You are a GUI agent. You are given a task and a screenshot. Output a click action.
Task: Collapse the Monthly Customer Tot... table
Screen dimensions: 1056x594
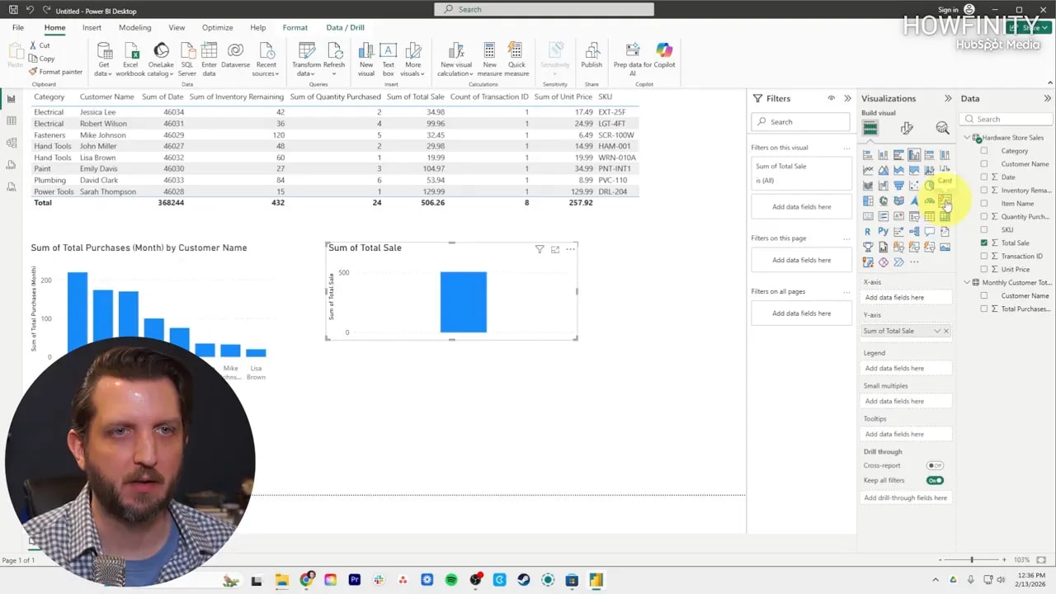(967, 282)
